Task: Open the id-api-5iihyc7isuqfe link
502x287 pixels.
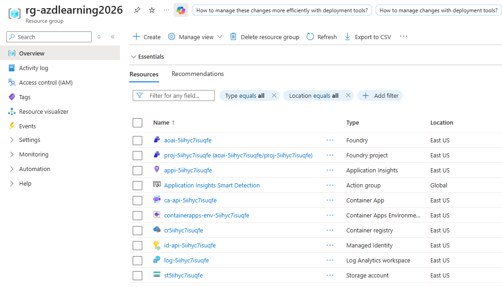Action: click(x=190, y=245)
